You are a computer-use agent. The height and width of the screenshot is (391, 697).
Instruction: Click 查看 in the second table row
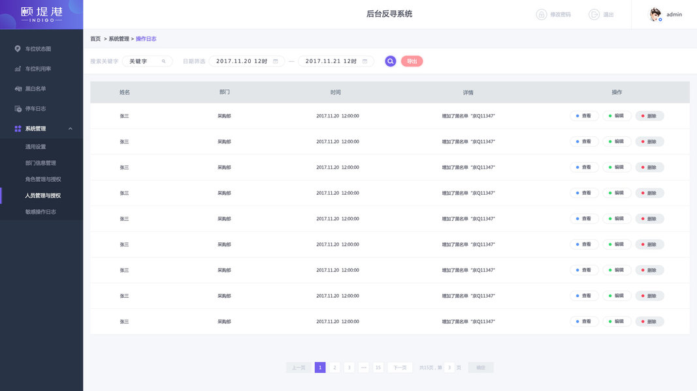pos(584,141)
